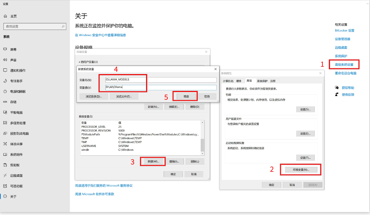370x215 pixels.
Task: Open Shared experiences icon
Action: click(5, 144)
